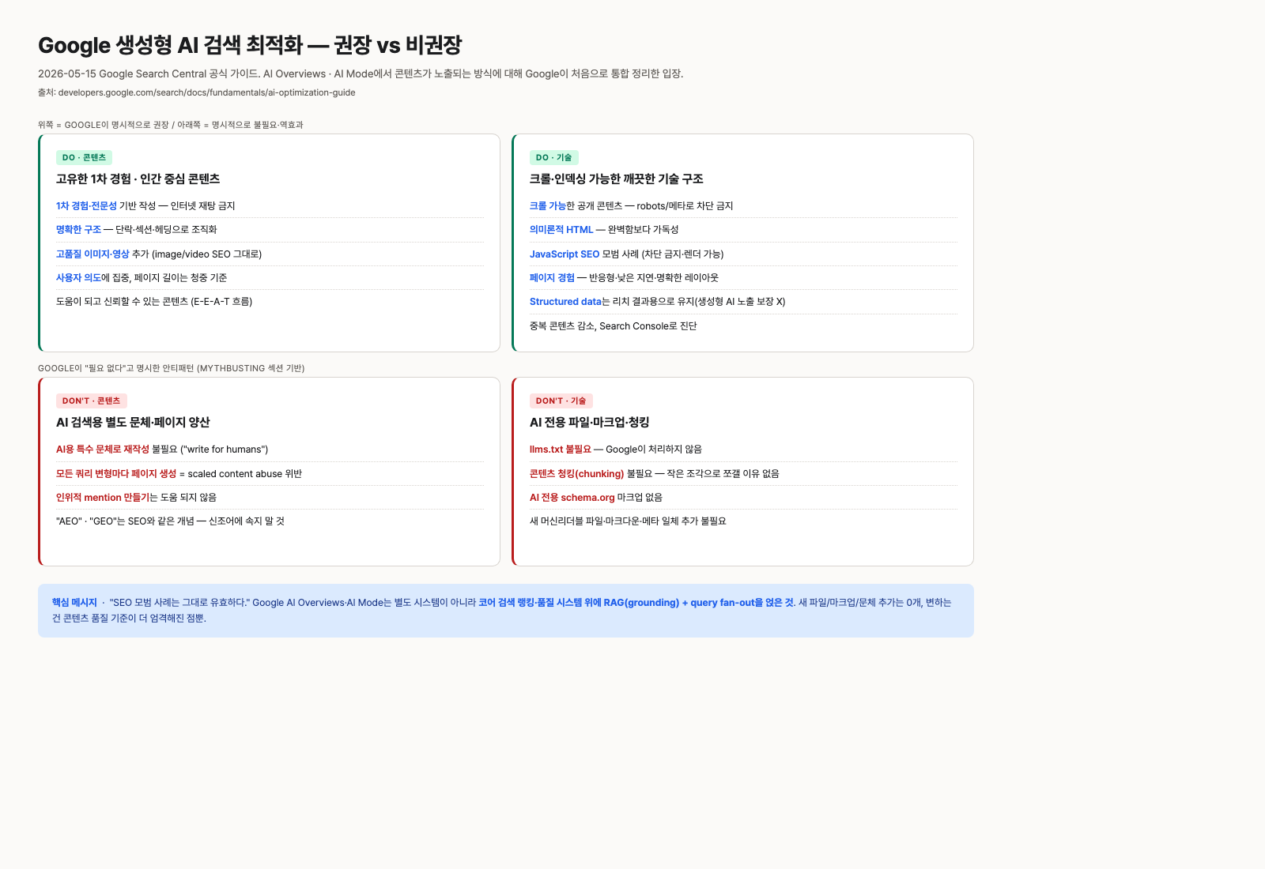
Task: Click the row "AI 전용 schema.org 마크업 없음"
Action: click(x=743, y=497)
